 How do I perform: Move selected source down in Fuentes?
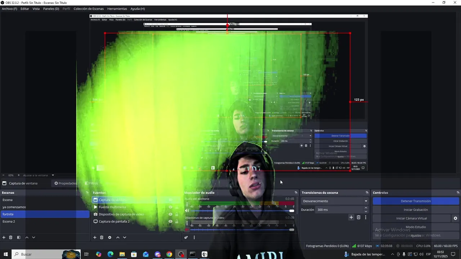click(125, 237)
